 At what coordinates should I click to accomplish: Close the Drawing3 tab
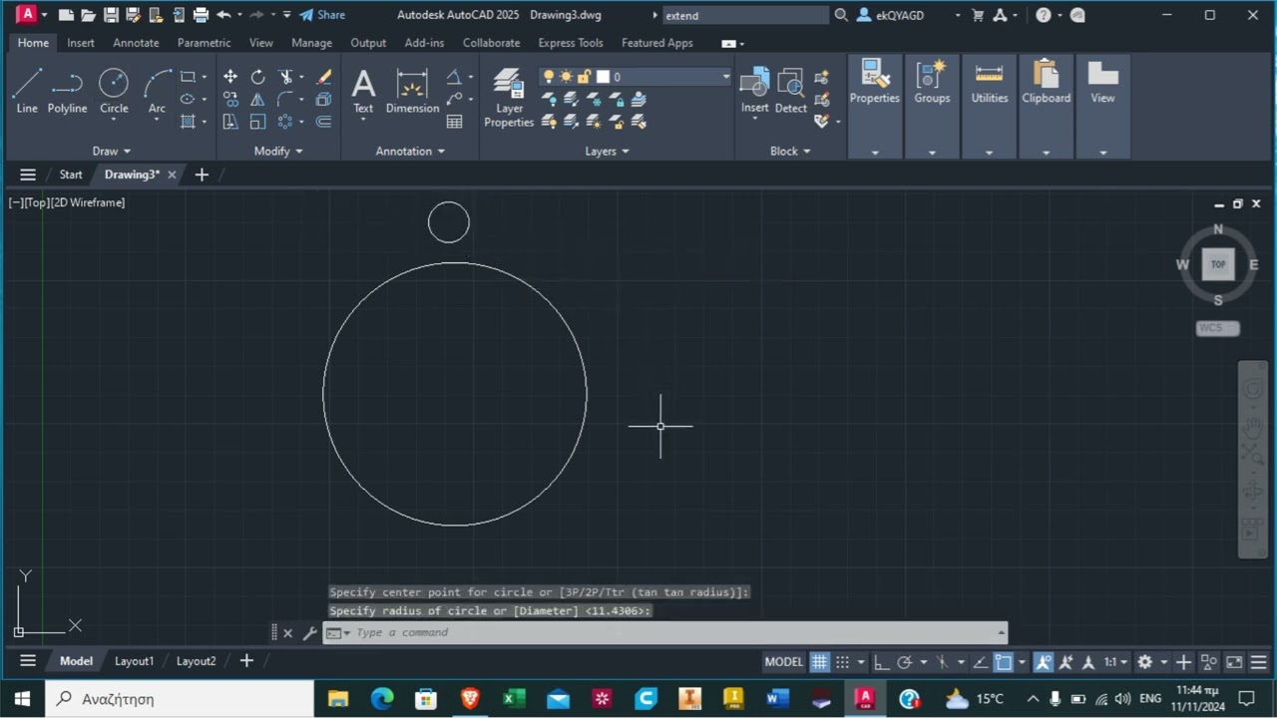point(172,175)
